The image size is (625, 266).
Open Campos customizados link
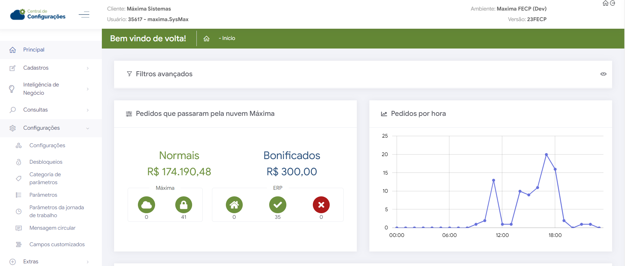tap(57, 245)
